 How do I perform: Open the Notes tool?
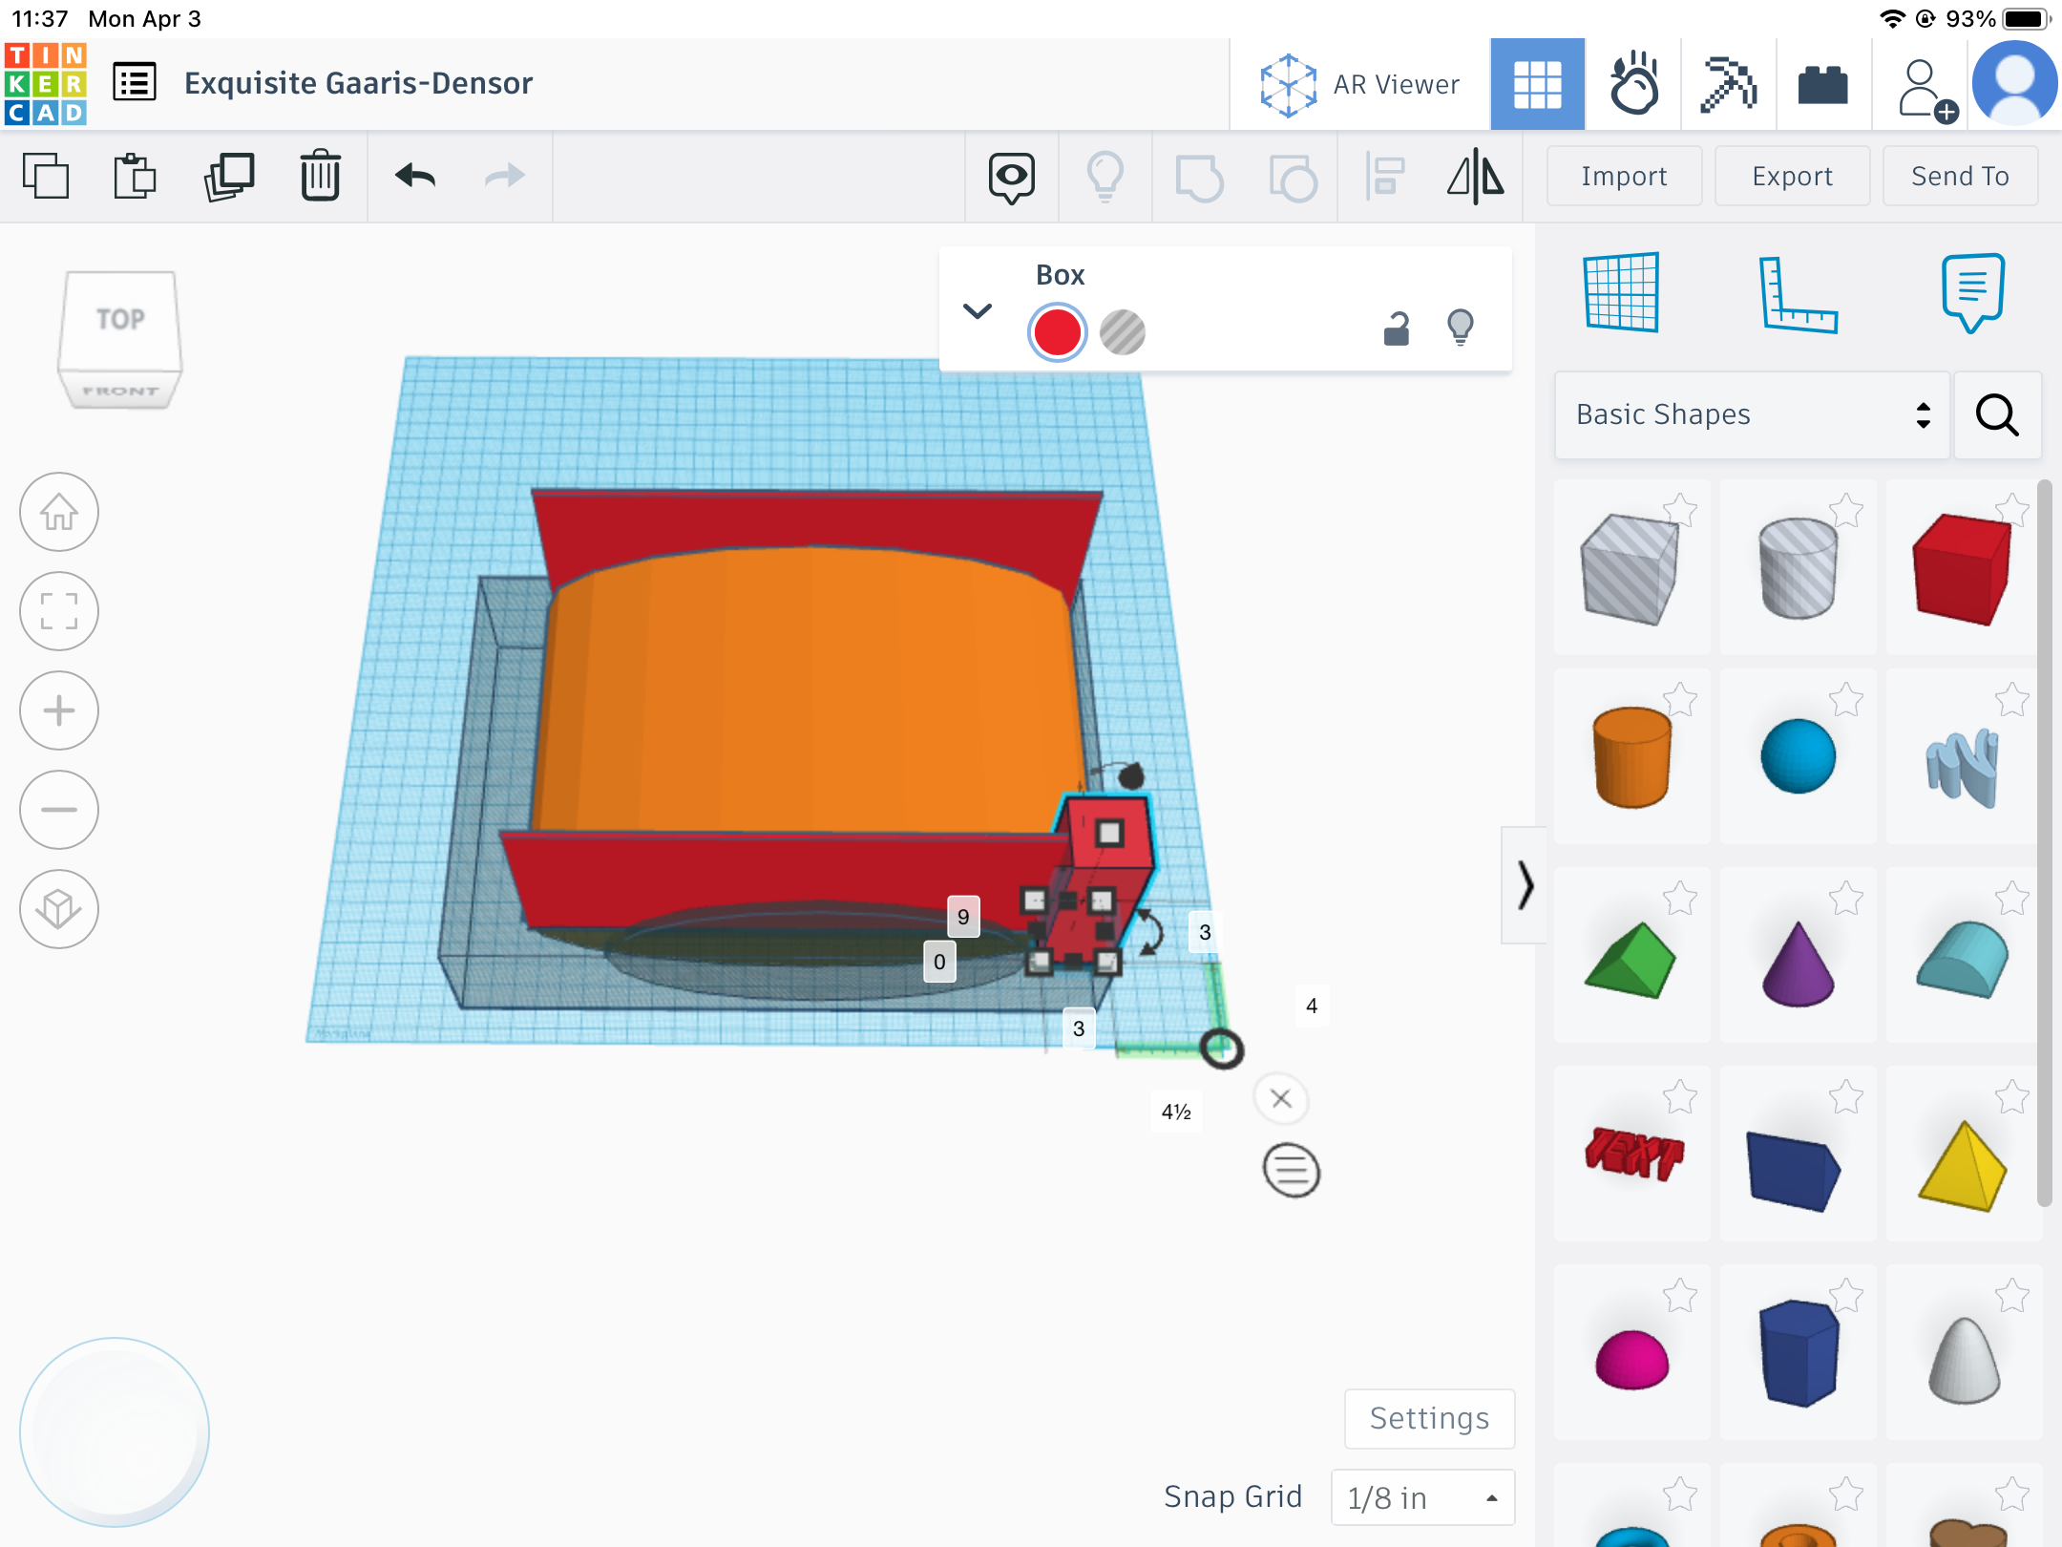coord(1972,292)
